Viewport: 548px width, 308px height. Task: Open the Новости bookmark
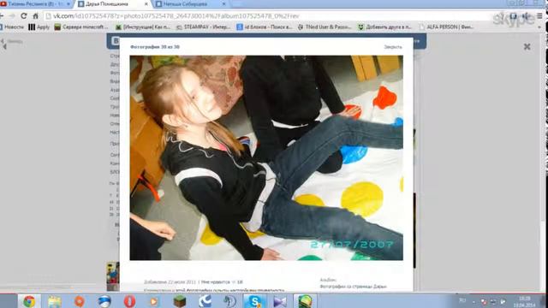click(x=11, y=27)
